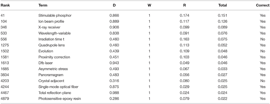Click the Term column header

click(43, 5)
